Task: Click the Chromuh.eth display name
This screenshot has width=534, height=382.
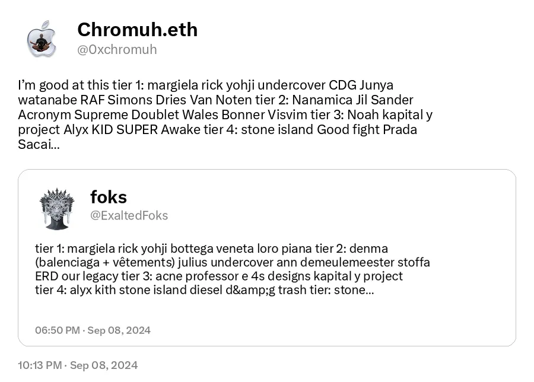Action: 137,30
